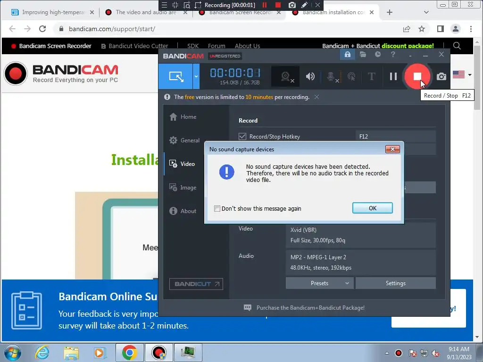Screen dimensions: 483x362
Task: Take a screenshot with Bandicam camera icon
Action: pyautogui.click(x=441, y=76)
